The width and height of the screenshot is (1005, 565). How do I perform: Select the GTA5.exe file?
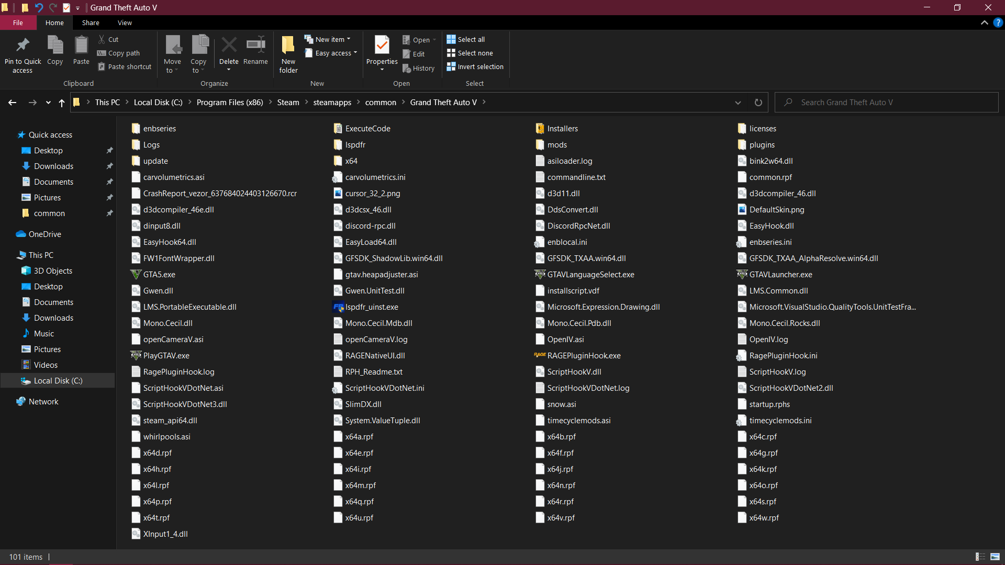tap(159, 275)
